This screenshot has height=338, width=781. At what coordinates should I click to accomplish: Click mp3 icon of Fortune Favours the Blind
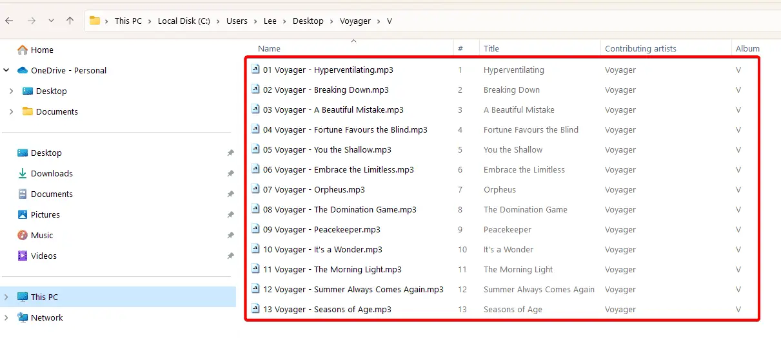(255, 129)
